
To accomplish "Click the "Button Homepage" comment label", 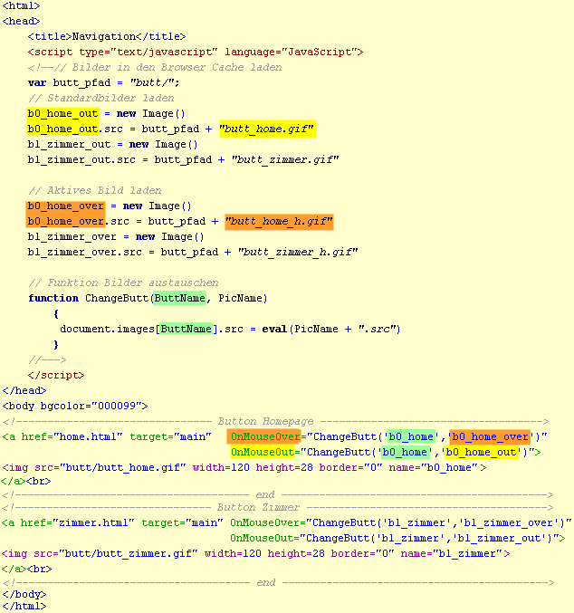I will (x=266, y=421).
